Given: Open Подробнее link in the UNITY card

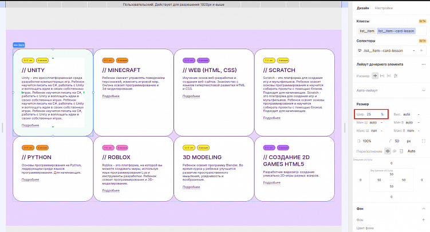Looking at the screenshot, I should [x=30, y=125].
